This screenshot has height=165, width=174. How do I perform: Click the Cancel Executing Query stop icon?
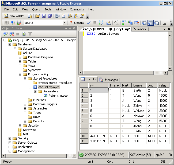pos(95,23)
